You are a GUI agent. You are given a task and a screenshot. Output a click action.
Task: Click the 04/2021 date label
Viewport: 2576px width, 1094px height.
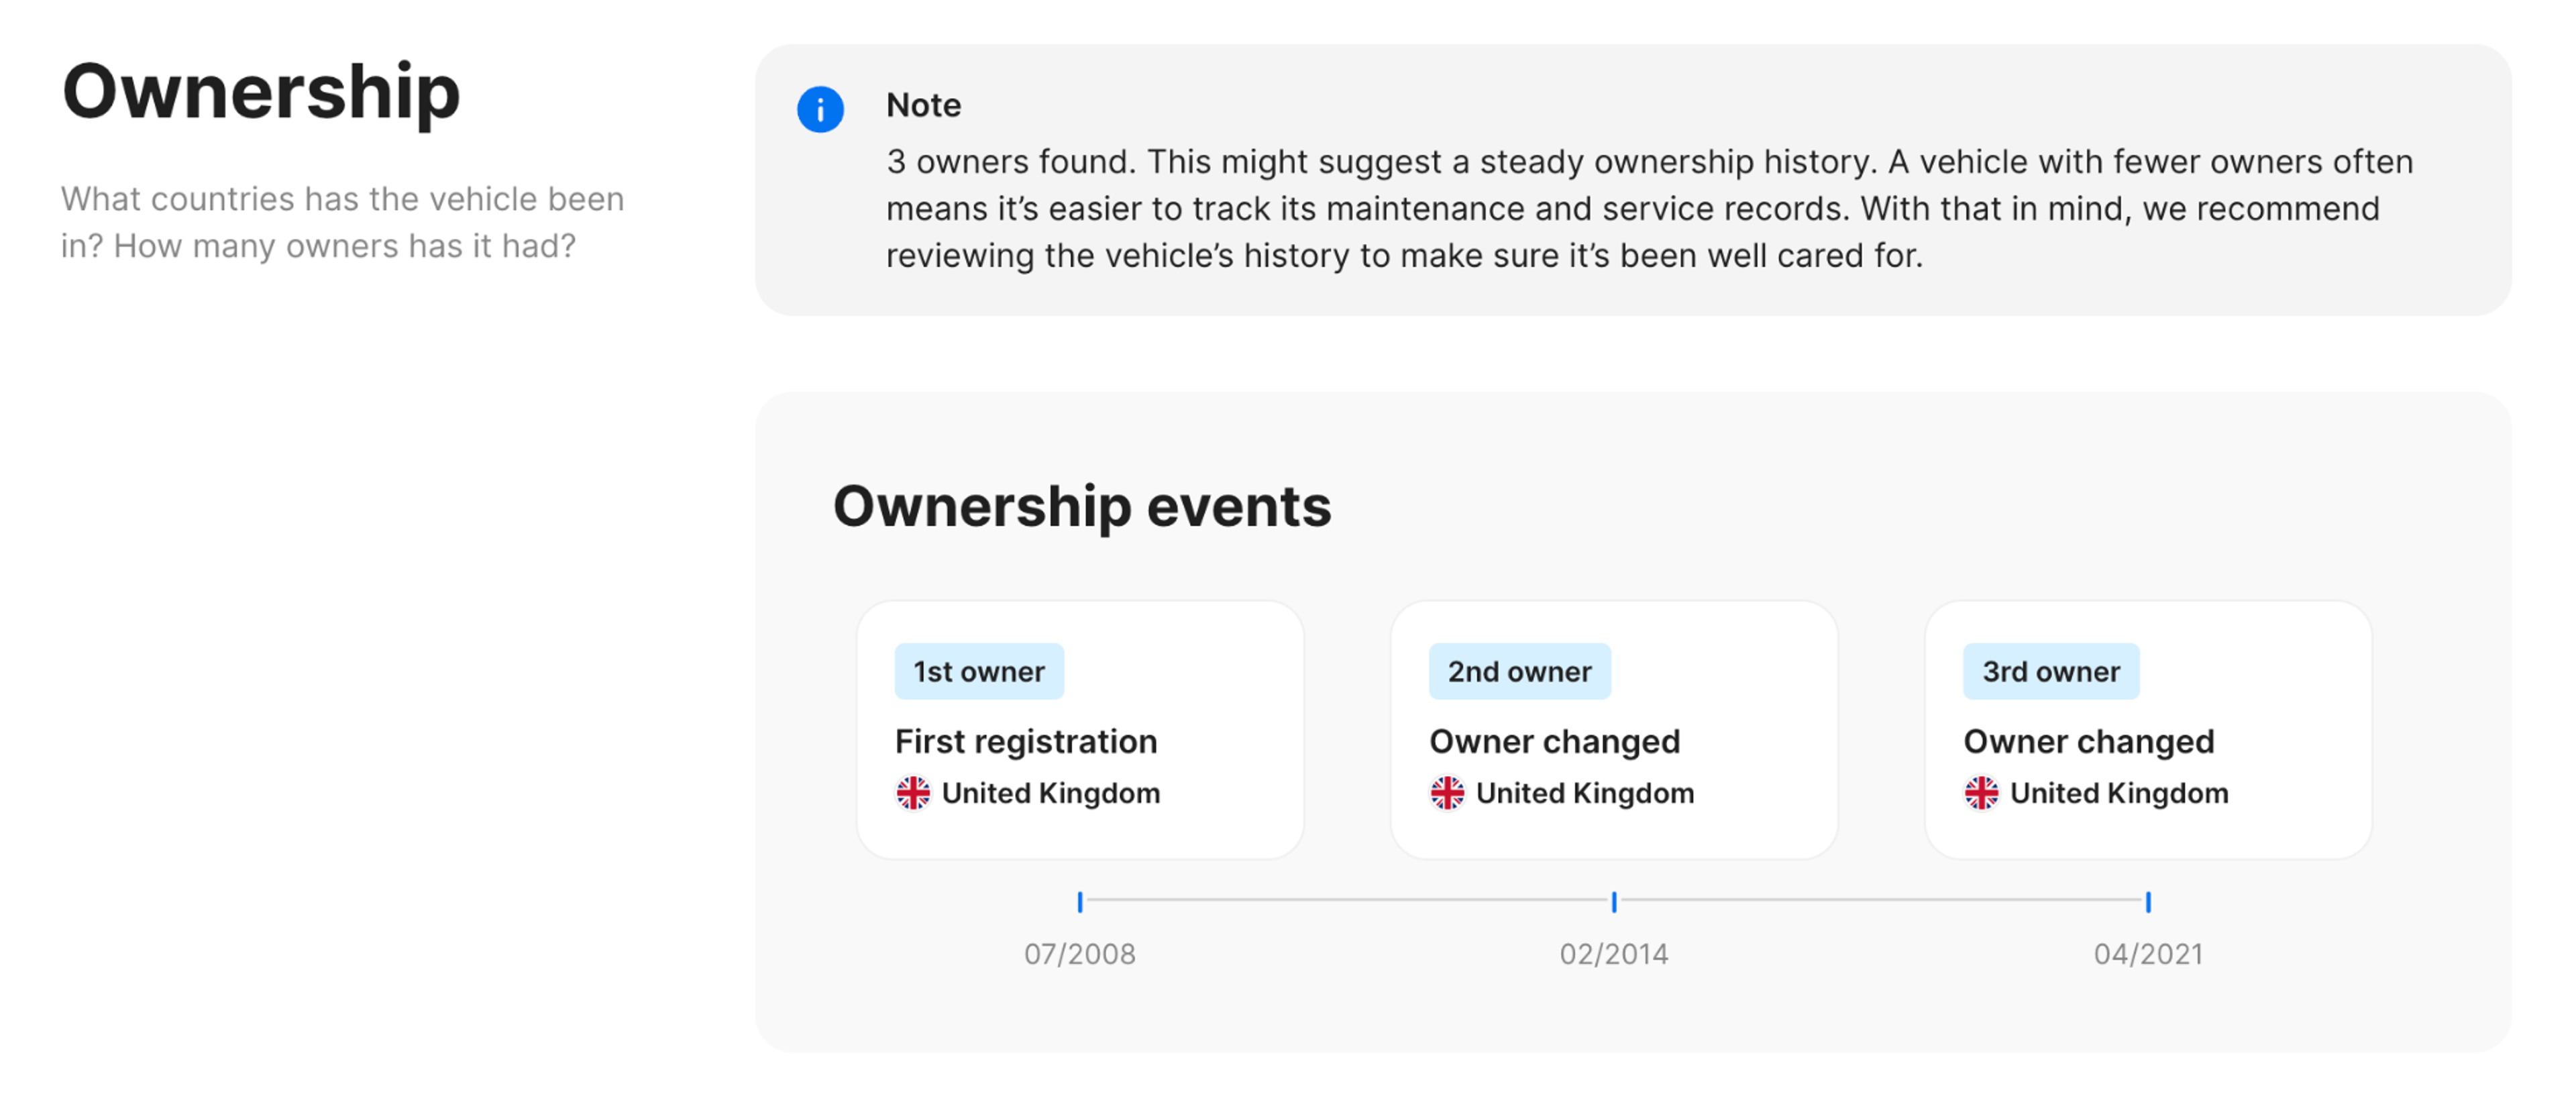click(x=2148, y=954)
